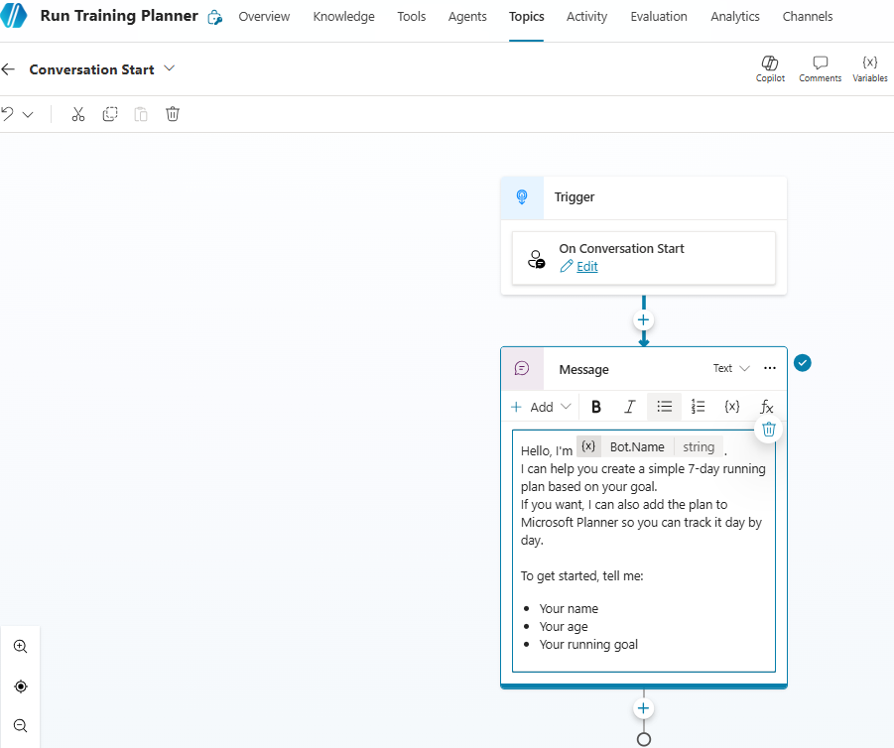The width and height of the screenshot is (894, 748).
Task: Click the Edit link under trigger
Action: [x=586, y=267]
